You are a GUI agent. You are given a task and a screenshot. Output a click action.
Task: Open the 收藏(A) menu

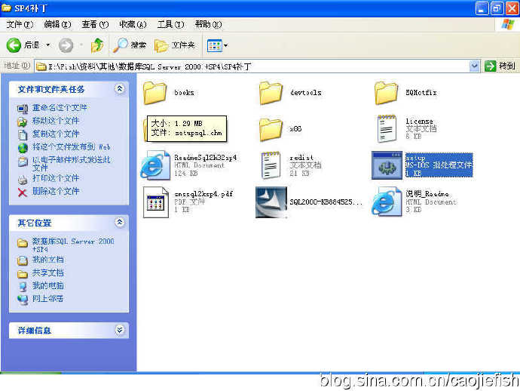pyautogui.click(x=133, y=24)
